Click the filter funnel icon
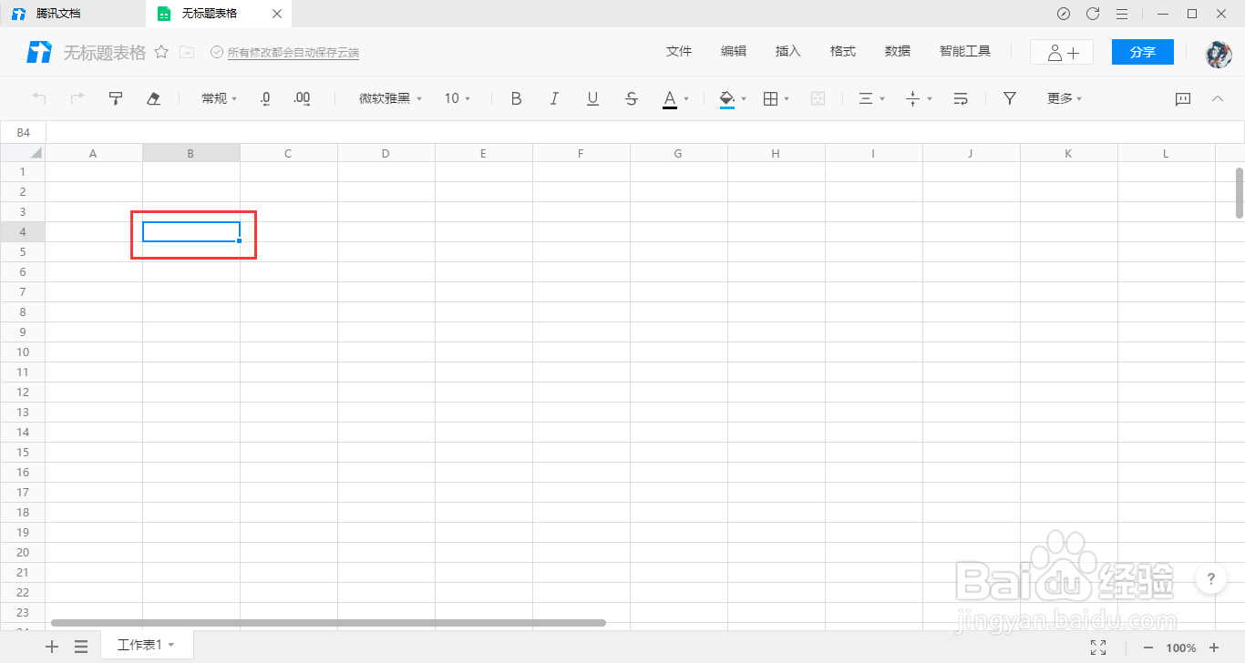Viewport: 1245px width, 663px height. pos(1009,98)
